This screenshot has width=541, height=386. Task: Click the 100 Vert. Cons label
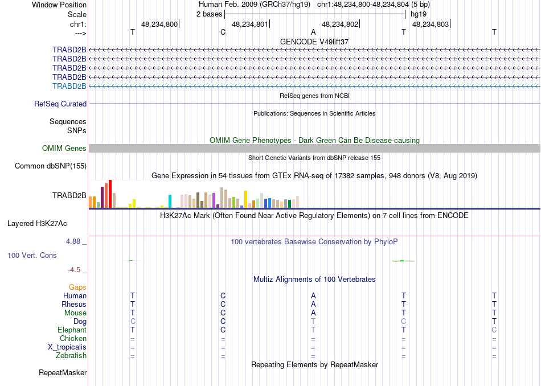[32, 255]
